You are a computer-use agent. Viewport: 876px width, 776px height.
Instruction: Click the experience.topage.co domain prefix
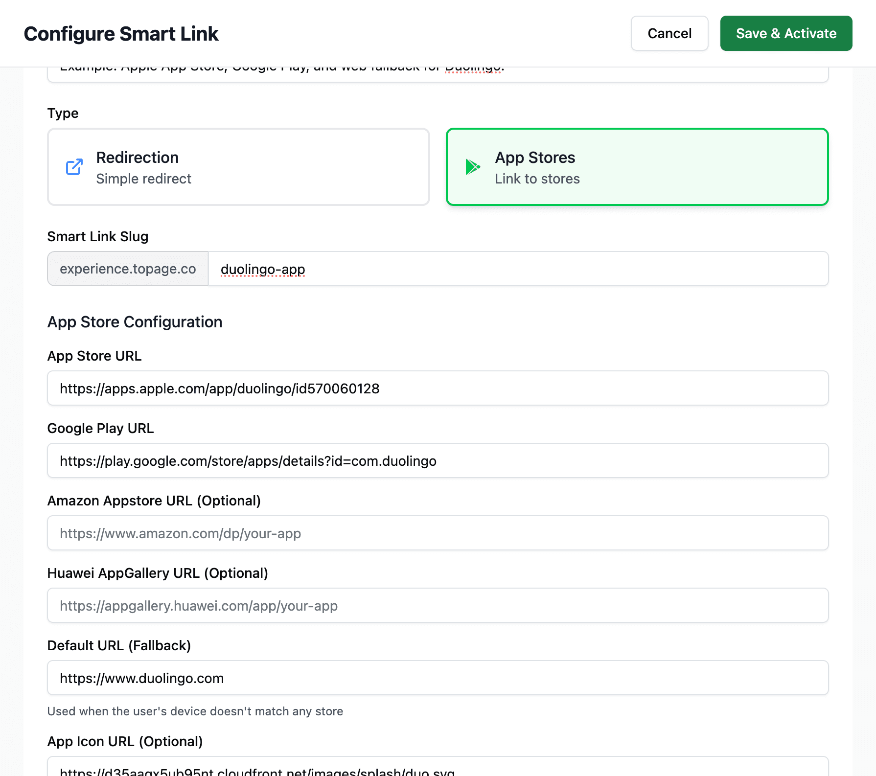[128, 269]
